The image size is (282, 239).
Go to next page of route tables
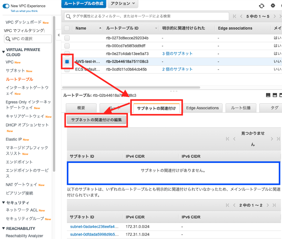[275, 16]
